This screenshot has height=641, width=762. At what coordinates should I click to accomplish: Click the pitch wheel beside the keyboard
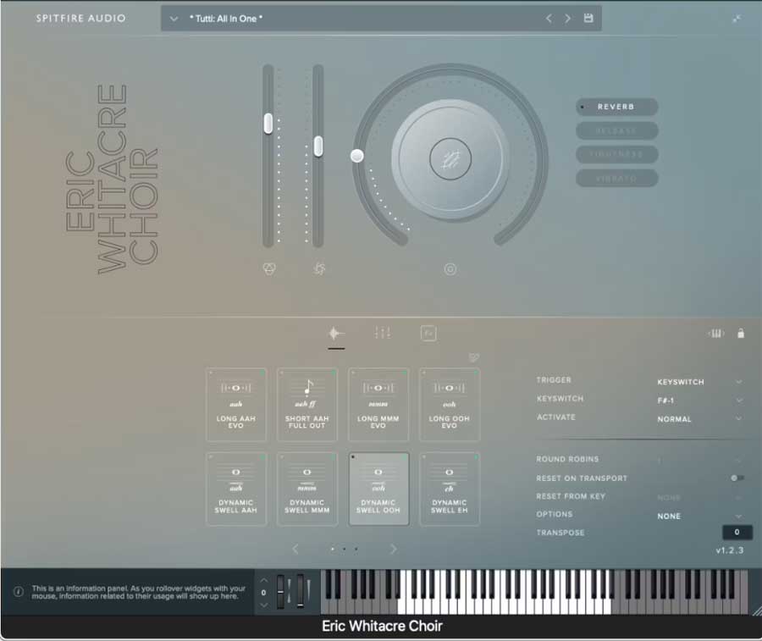[281, 591]
